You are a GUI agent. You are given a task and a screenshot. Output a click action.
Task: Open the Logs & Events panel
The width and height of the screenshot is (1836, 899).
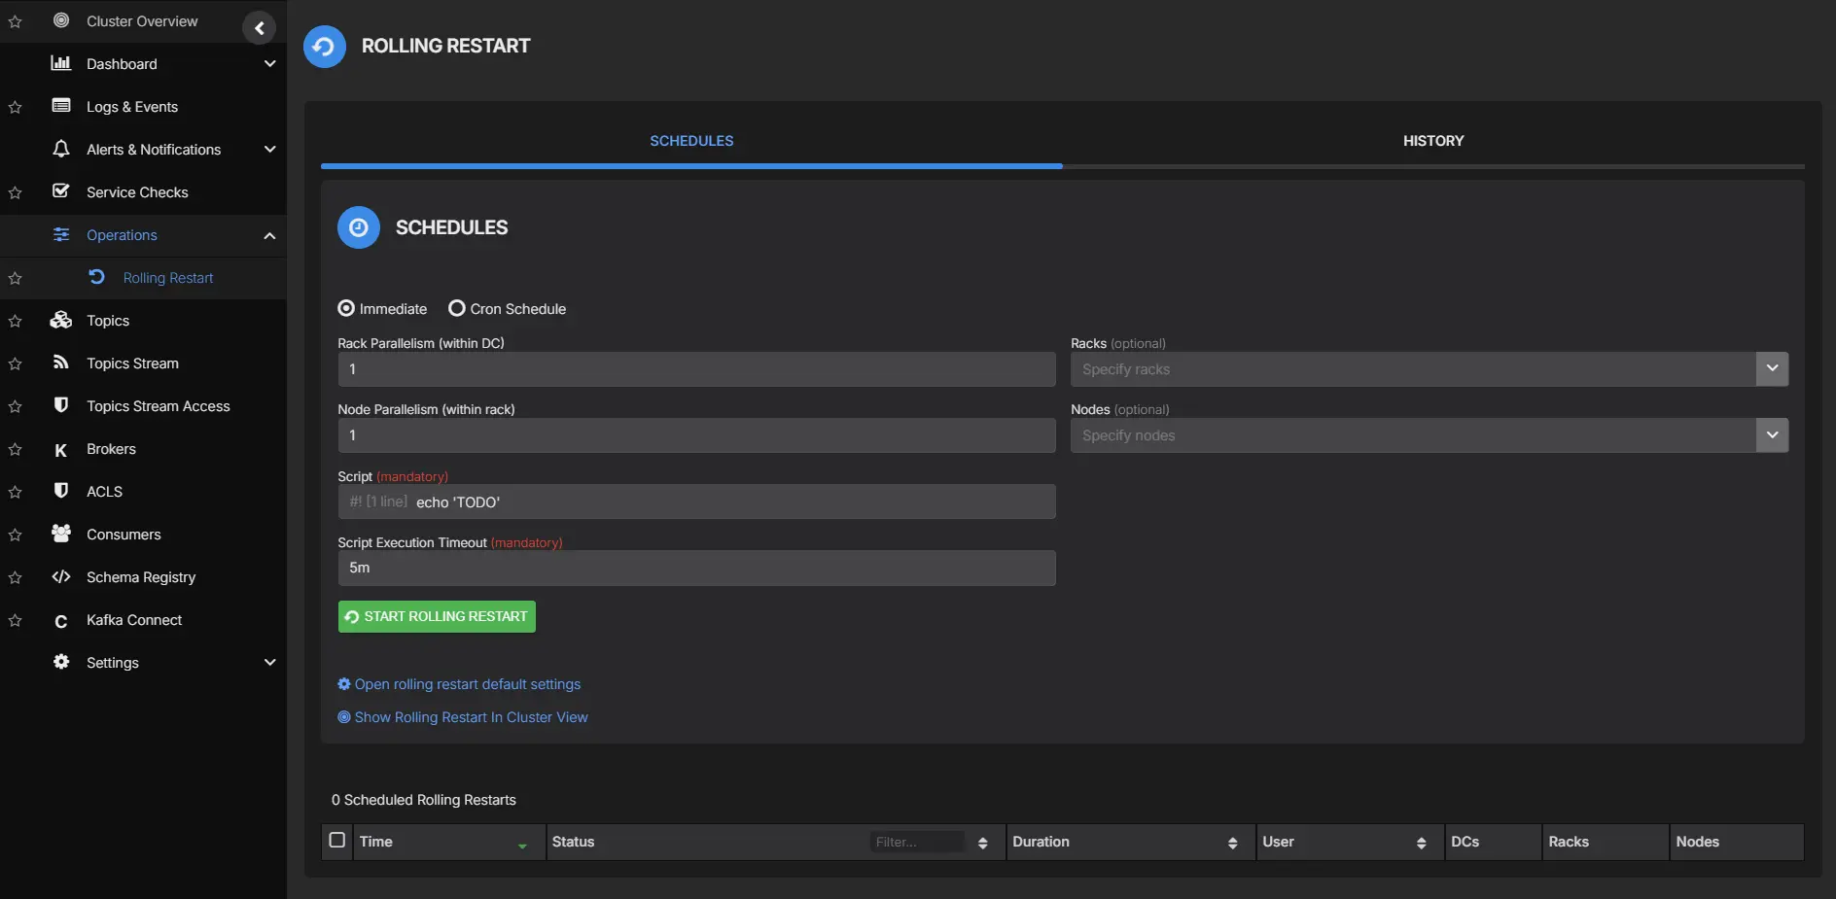61,106
